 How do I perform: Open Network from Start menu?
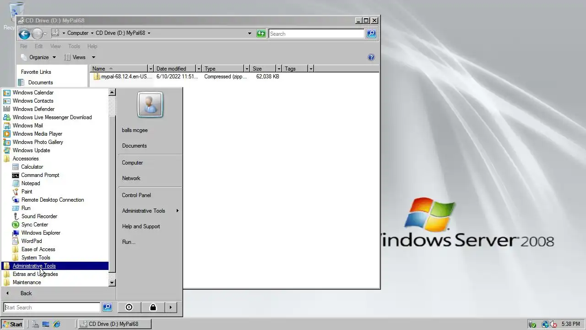[131, 178]
